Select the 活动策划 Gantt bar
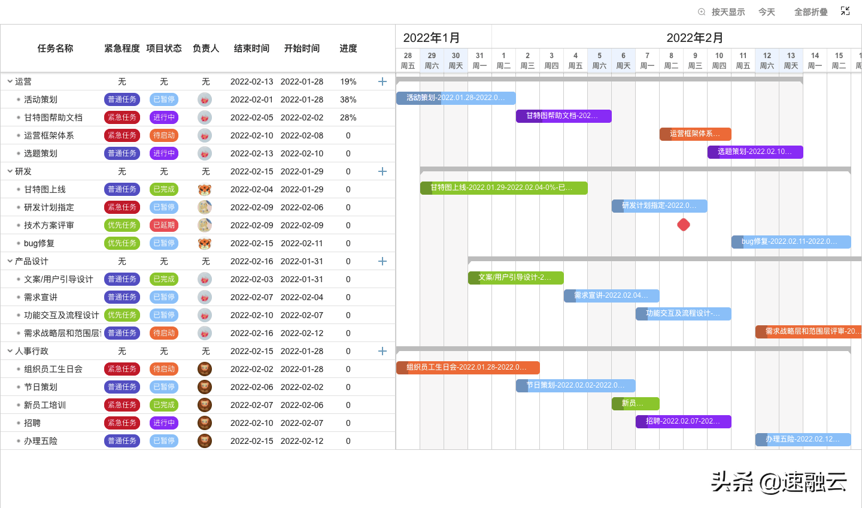The height and width of the screenshot is (508, 862). tap(456, 98)
